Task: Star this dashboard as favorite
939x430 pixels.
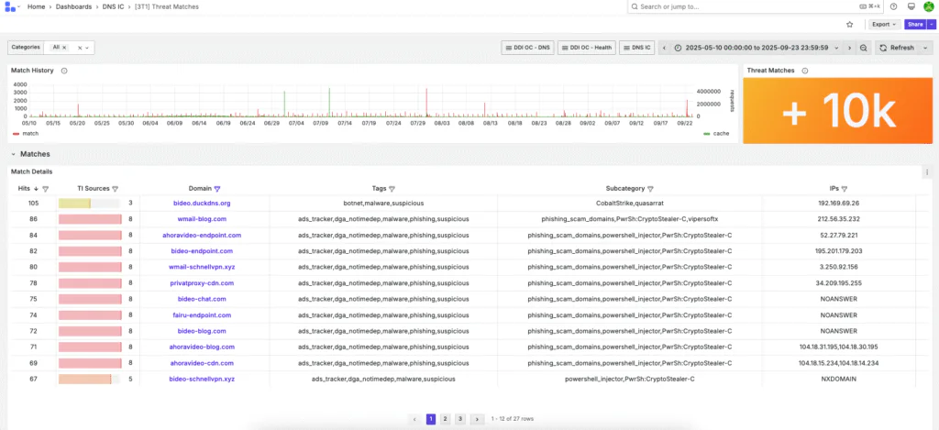Action: tap(850, 25)
